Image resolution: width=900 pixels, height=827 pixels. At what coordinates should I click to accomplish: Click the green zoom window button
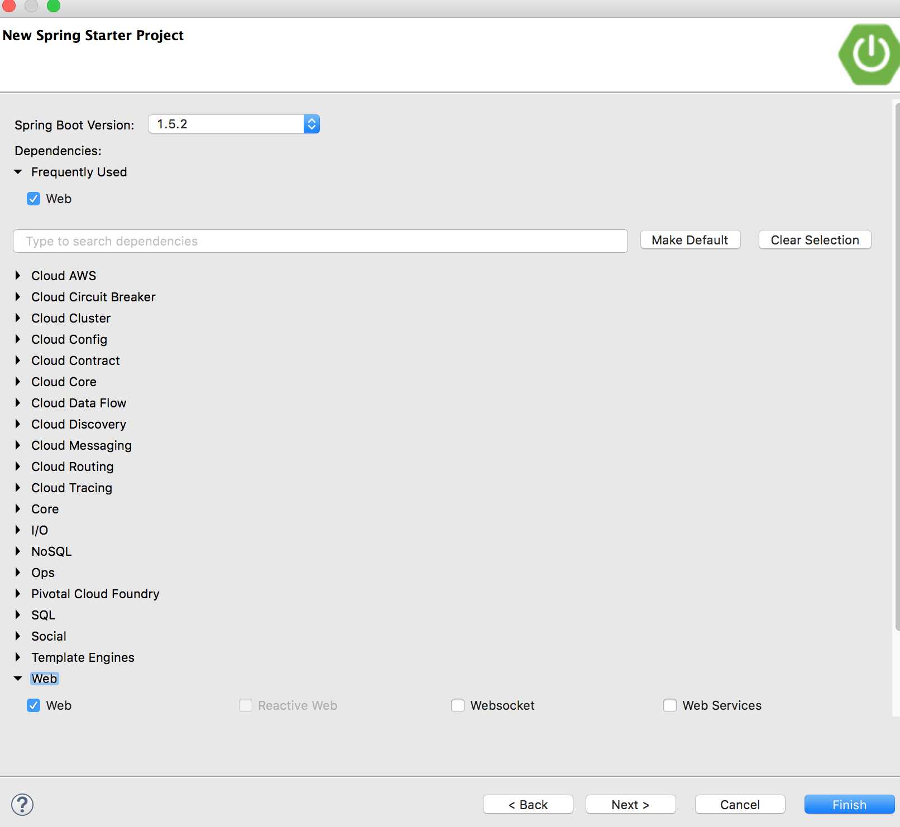pyautogui.click(x=54, y=6)
